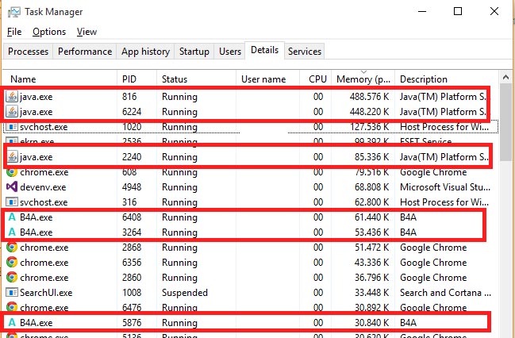Click the java.exe icon for PID 2240
The image size is (515, 338).
(12, 157)
